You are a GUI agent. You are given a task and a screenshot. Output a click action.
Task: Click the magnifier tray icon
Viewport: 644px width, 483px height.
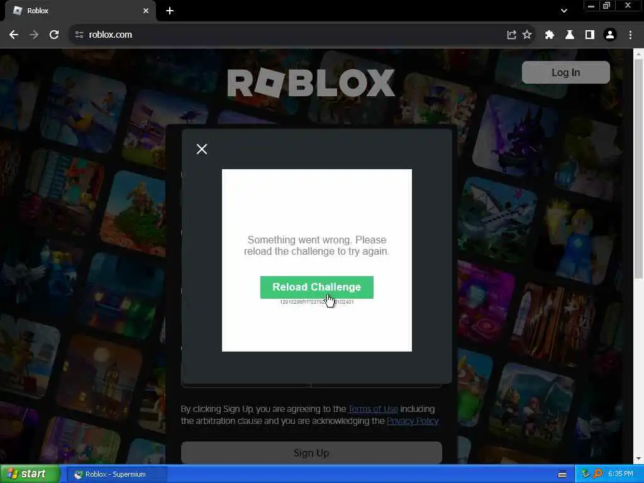(x=597, y=474)
